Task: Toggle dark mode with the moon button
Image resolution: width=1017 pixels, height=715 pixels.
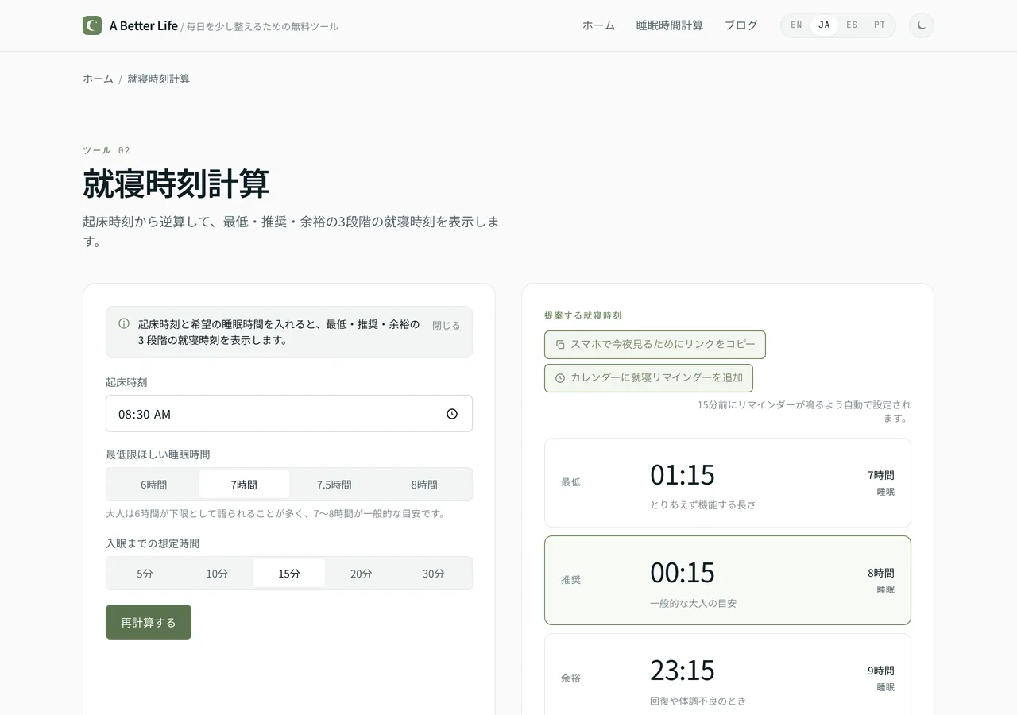Action: click(x=922, y=25)
